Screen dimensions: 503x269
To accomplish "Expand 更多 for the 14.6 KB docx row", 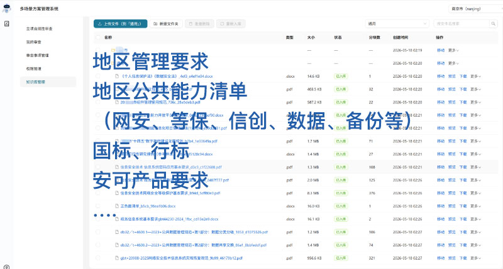I will (x=476, y=76).
